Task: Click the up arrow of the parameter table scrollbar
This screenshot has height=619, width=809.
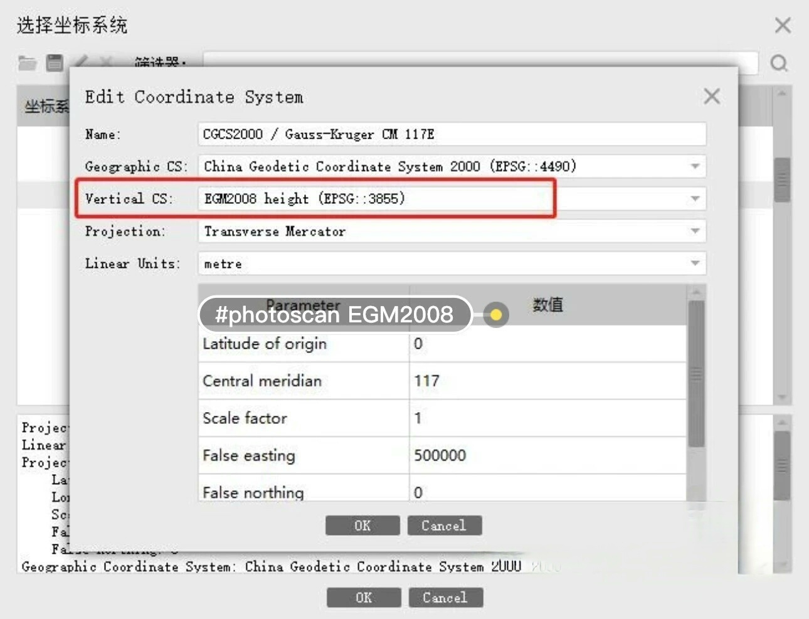Action: 696,292
